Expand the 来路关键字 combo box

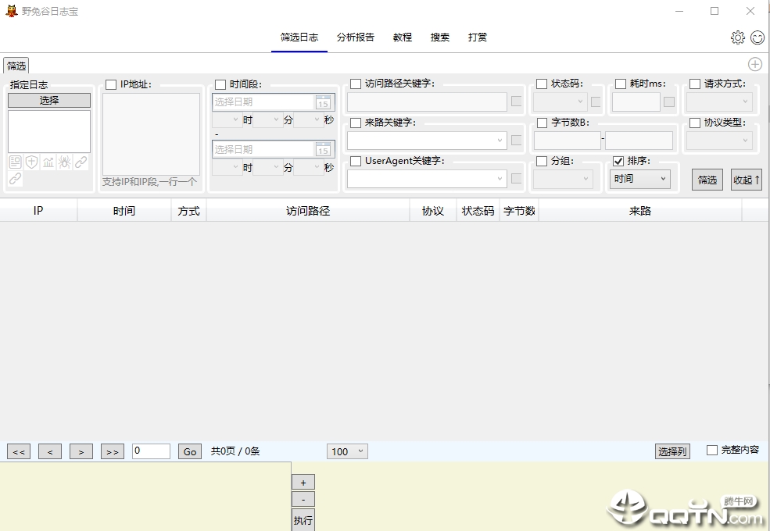click(427, 141)
